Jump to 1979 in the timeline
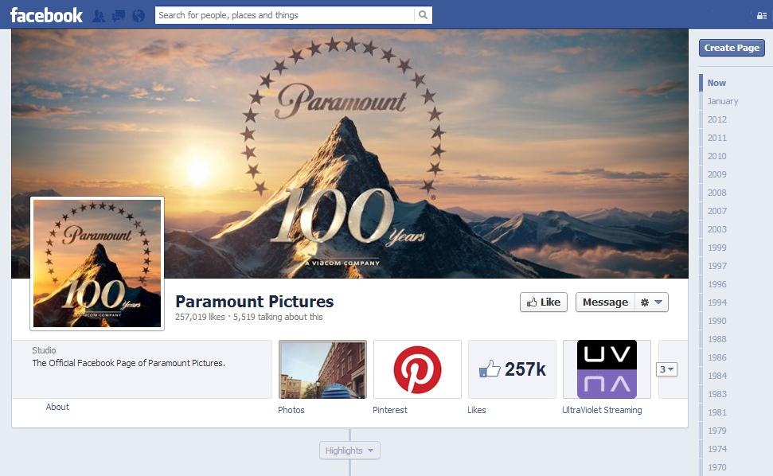 pyautogui.click(x=717, y=431)
